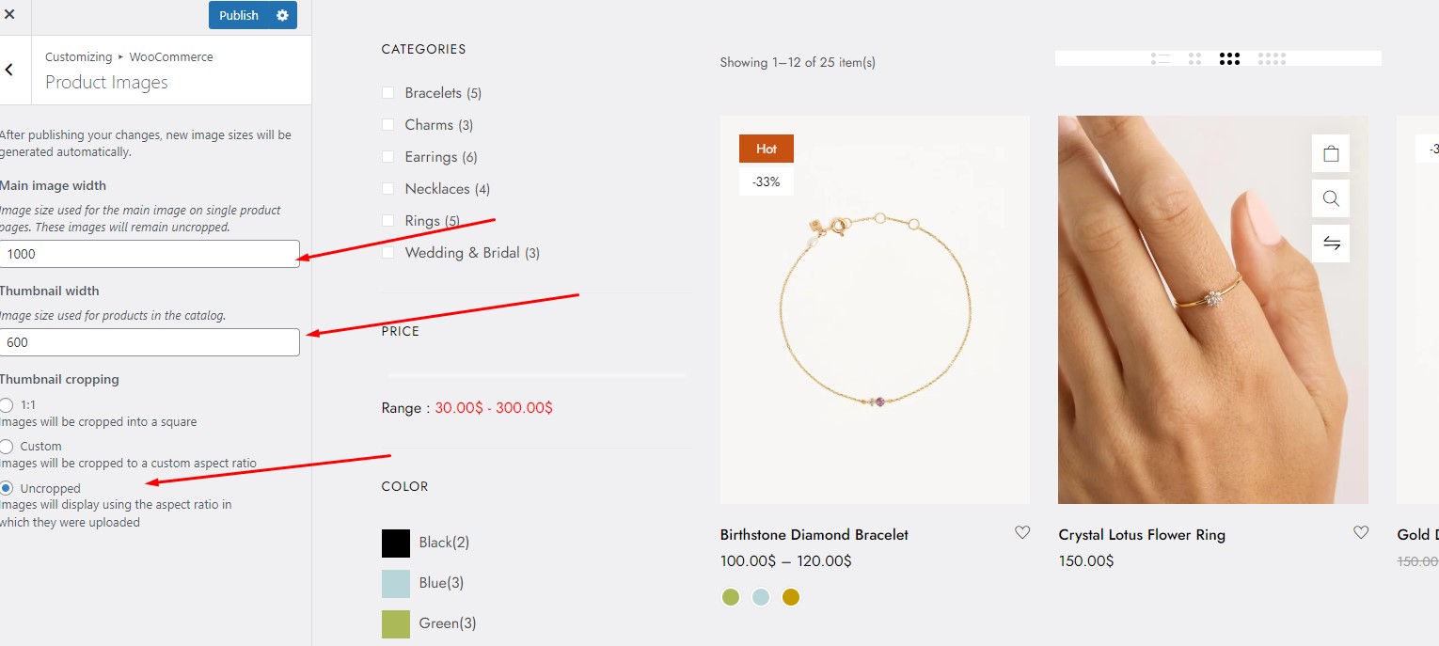Open Birthstone Diamond Bracelet product link
This screenshot has height=646, width=1439.
coord(814,535)
